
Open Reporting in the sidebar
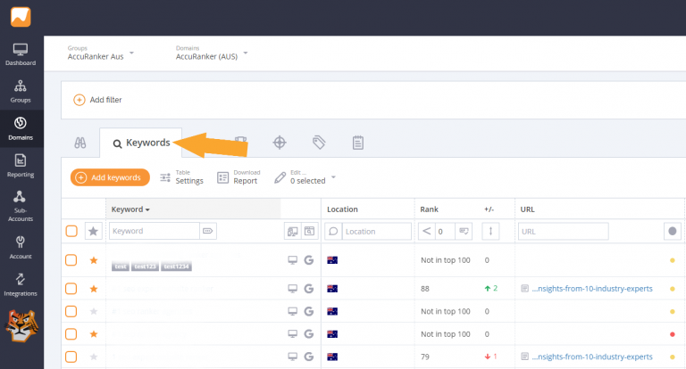(x=21, y=166)
